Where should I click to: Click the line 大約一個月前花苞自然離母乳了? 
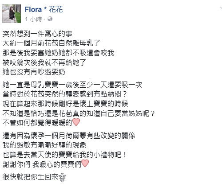point(52,43)
